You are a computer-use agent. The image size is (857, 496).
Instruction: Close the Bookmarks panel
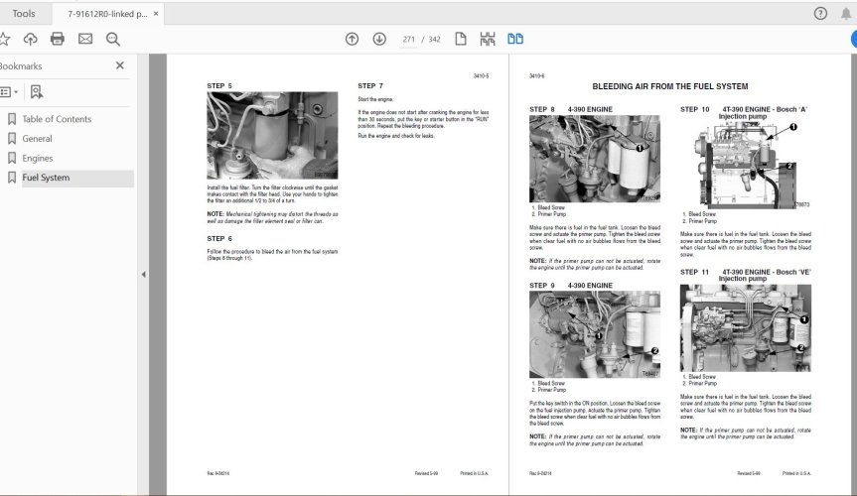(x=120, y=65)
